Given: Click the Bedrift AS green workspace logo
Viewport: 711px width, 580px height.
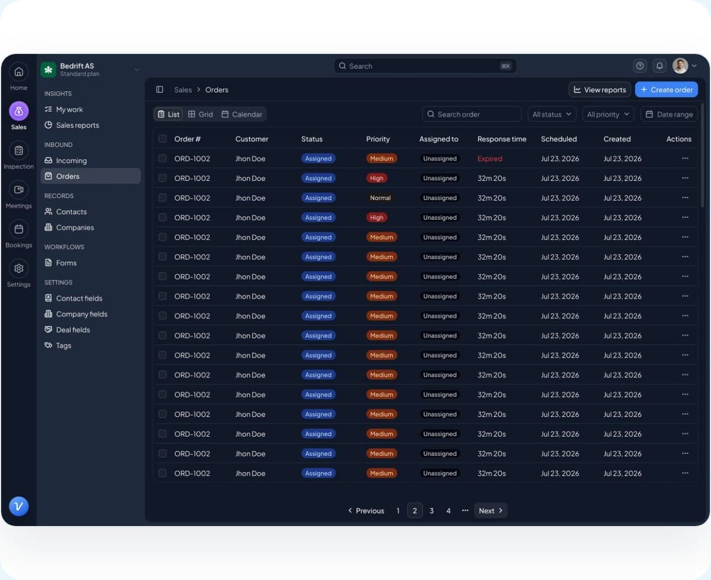Looking at the screenshot, I should [x=48, y=70].
